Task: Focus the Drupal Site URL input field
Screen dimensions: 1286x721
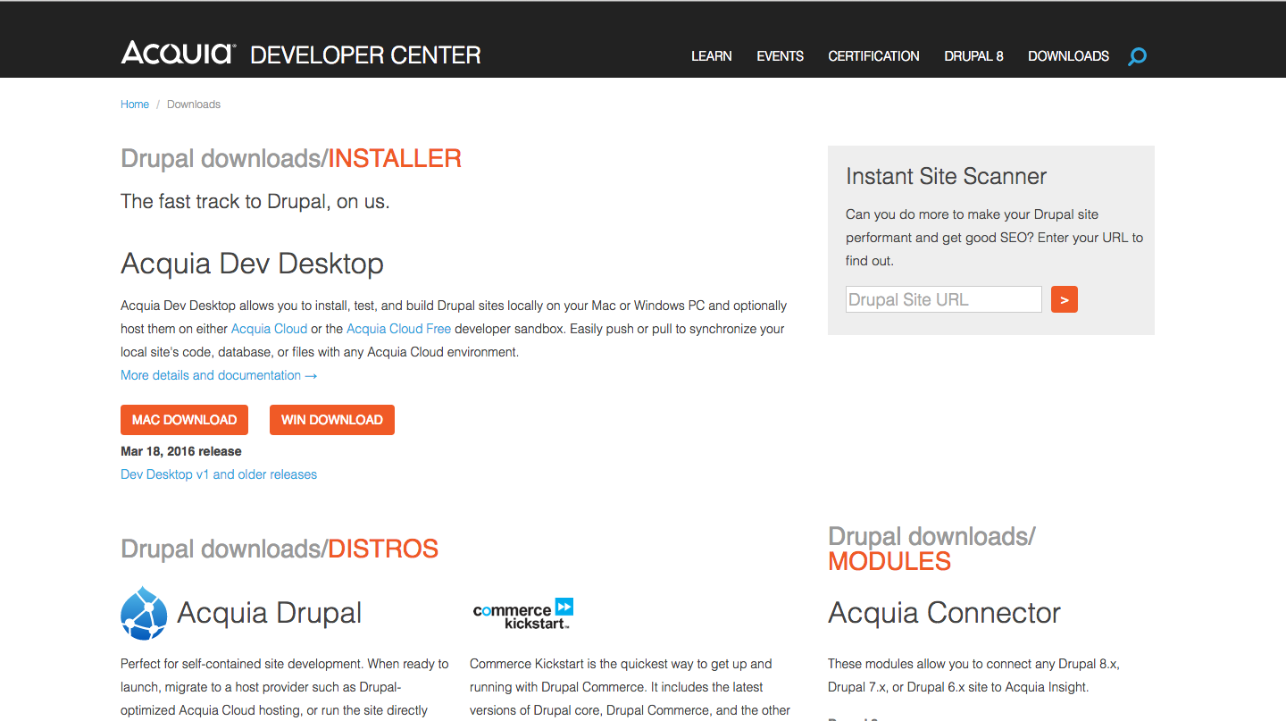Action: 944,299
